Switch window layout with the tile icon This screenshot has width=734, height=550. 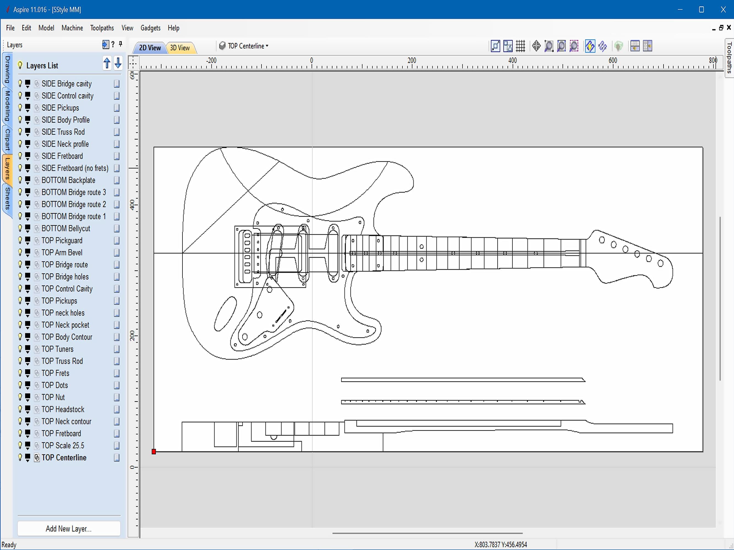click(636, 46)
